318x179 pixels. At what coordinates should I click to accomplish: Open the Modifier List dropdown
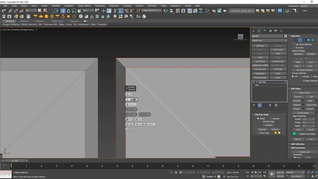269,40
